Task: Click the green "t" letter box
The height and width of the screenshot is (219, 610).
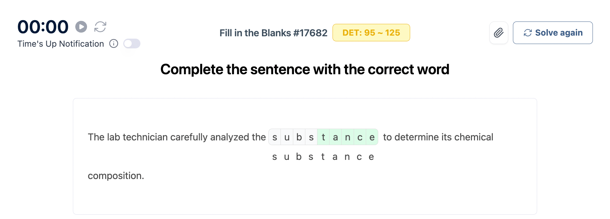Action: point(323,137)
